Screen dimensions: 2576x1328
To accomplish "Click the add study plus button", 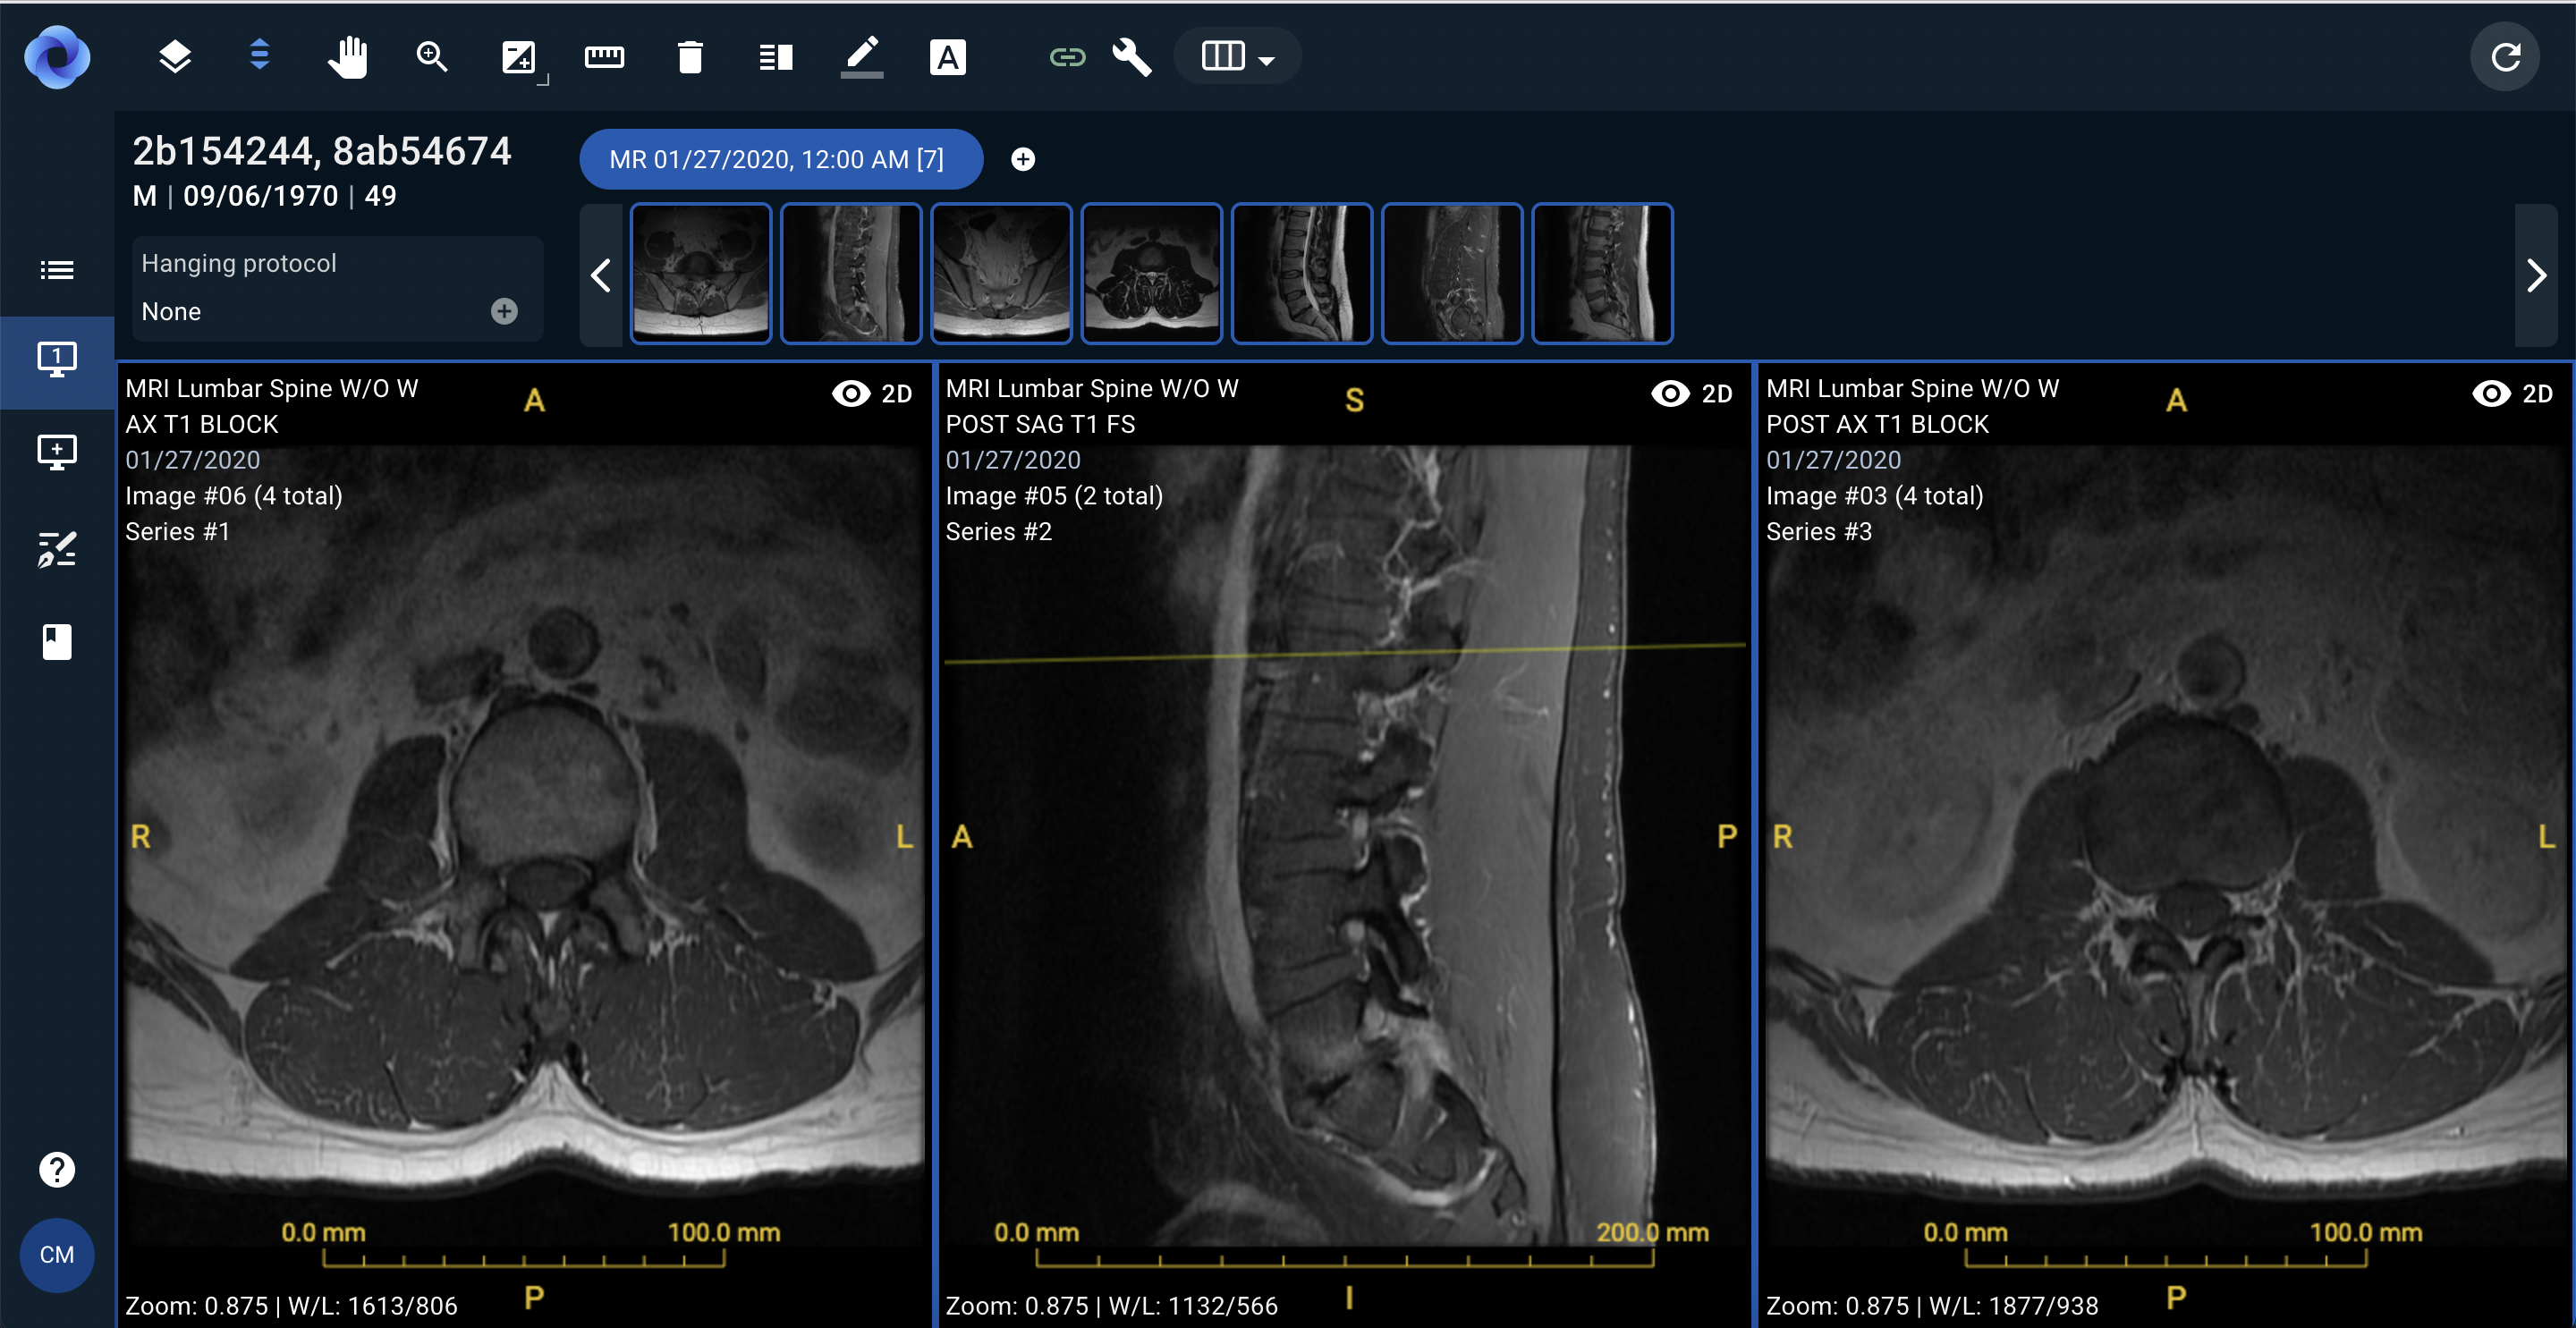I will point(1022,159).
